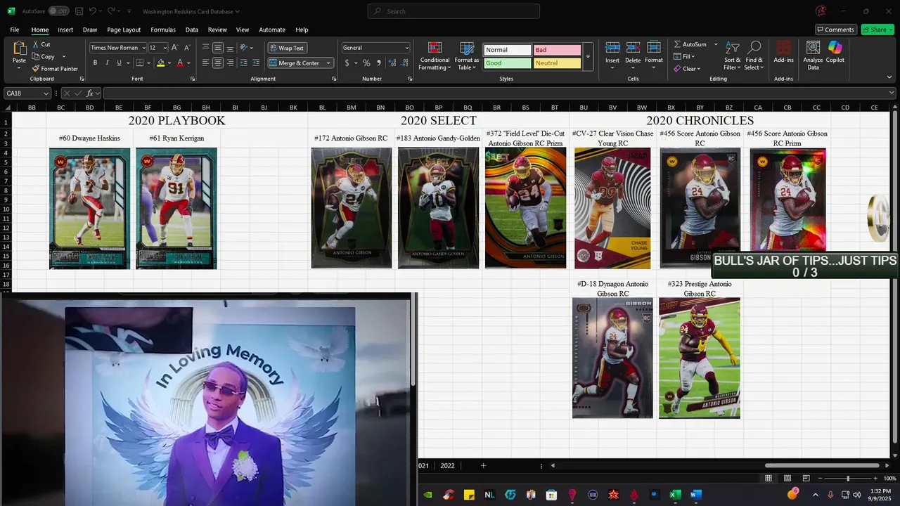Select the Chase Young card image

(612, 208)
